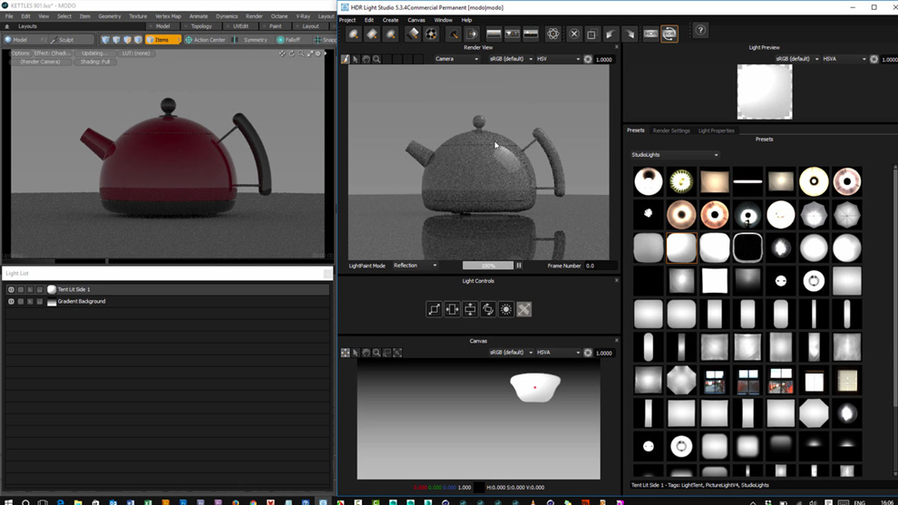Toggle second checkbox on Tent Lit Side 1 row
The width and height of the screenshot is (898, 505).
21,290
